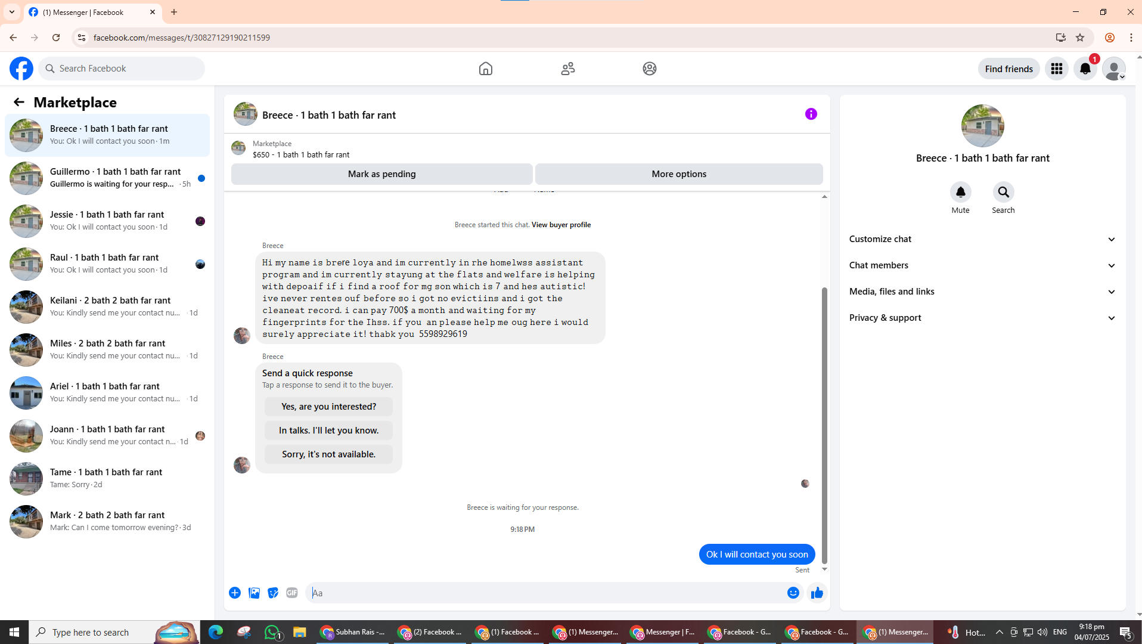Open the notifications bell
The width and height of the screenshot is (1142, 644).
1085,69
